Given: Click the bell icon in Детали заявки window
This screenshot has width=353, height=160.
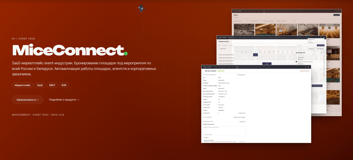Looking at the screenshot, I should (x=306, y=67).
